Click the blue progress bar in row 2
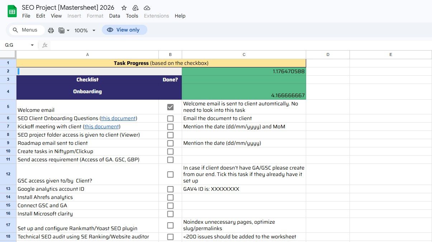 [19, 71]
